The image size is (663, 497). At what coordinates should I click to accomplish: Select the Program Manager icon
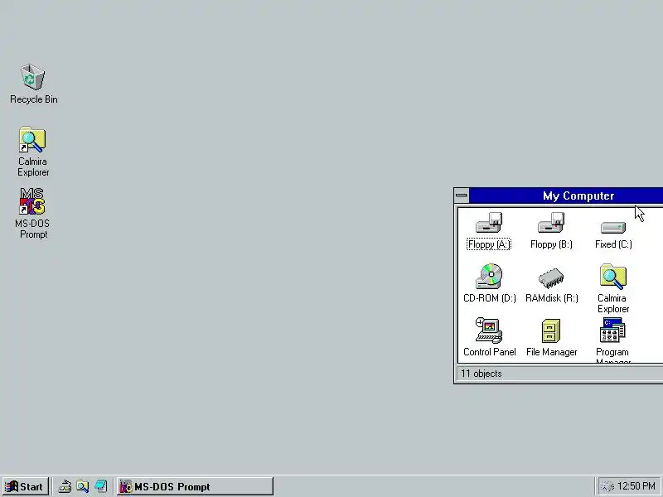pyautogui.click(x=612, y=330)
